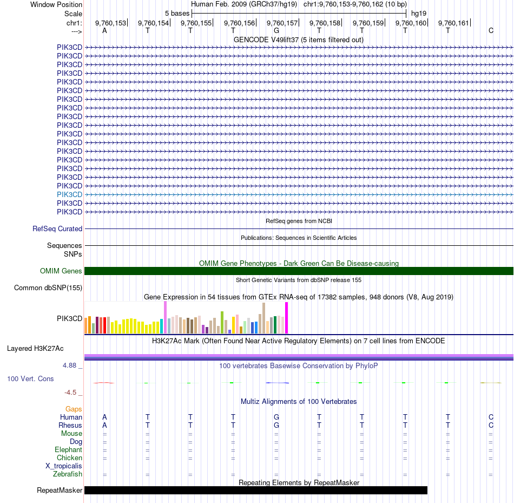Click the Window Position label
The height and width of the screenshot is (503, 514).
[56, 4]
